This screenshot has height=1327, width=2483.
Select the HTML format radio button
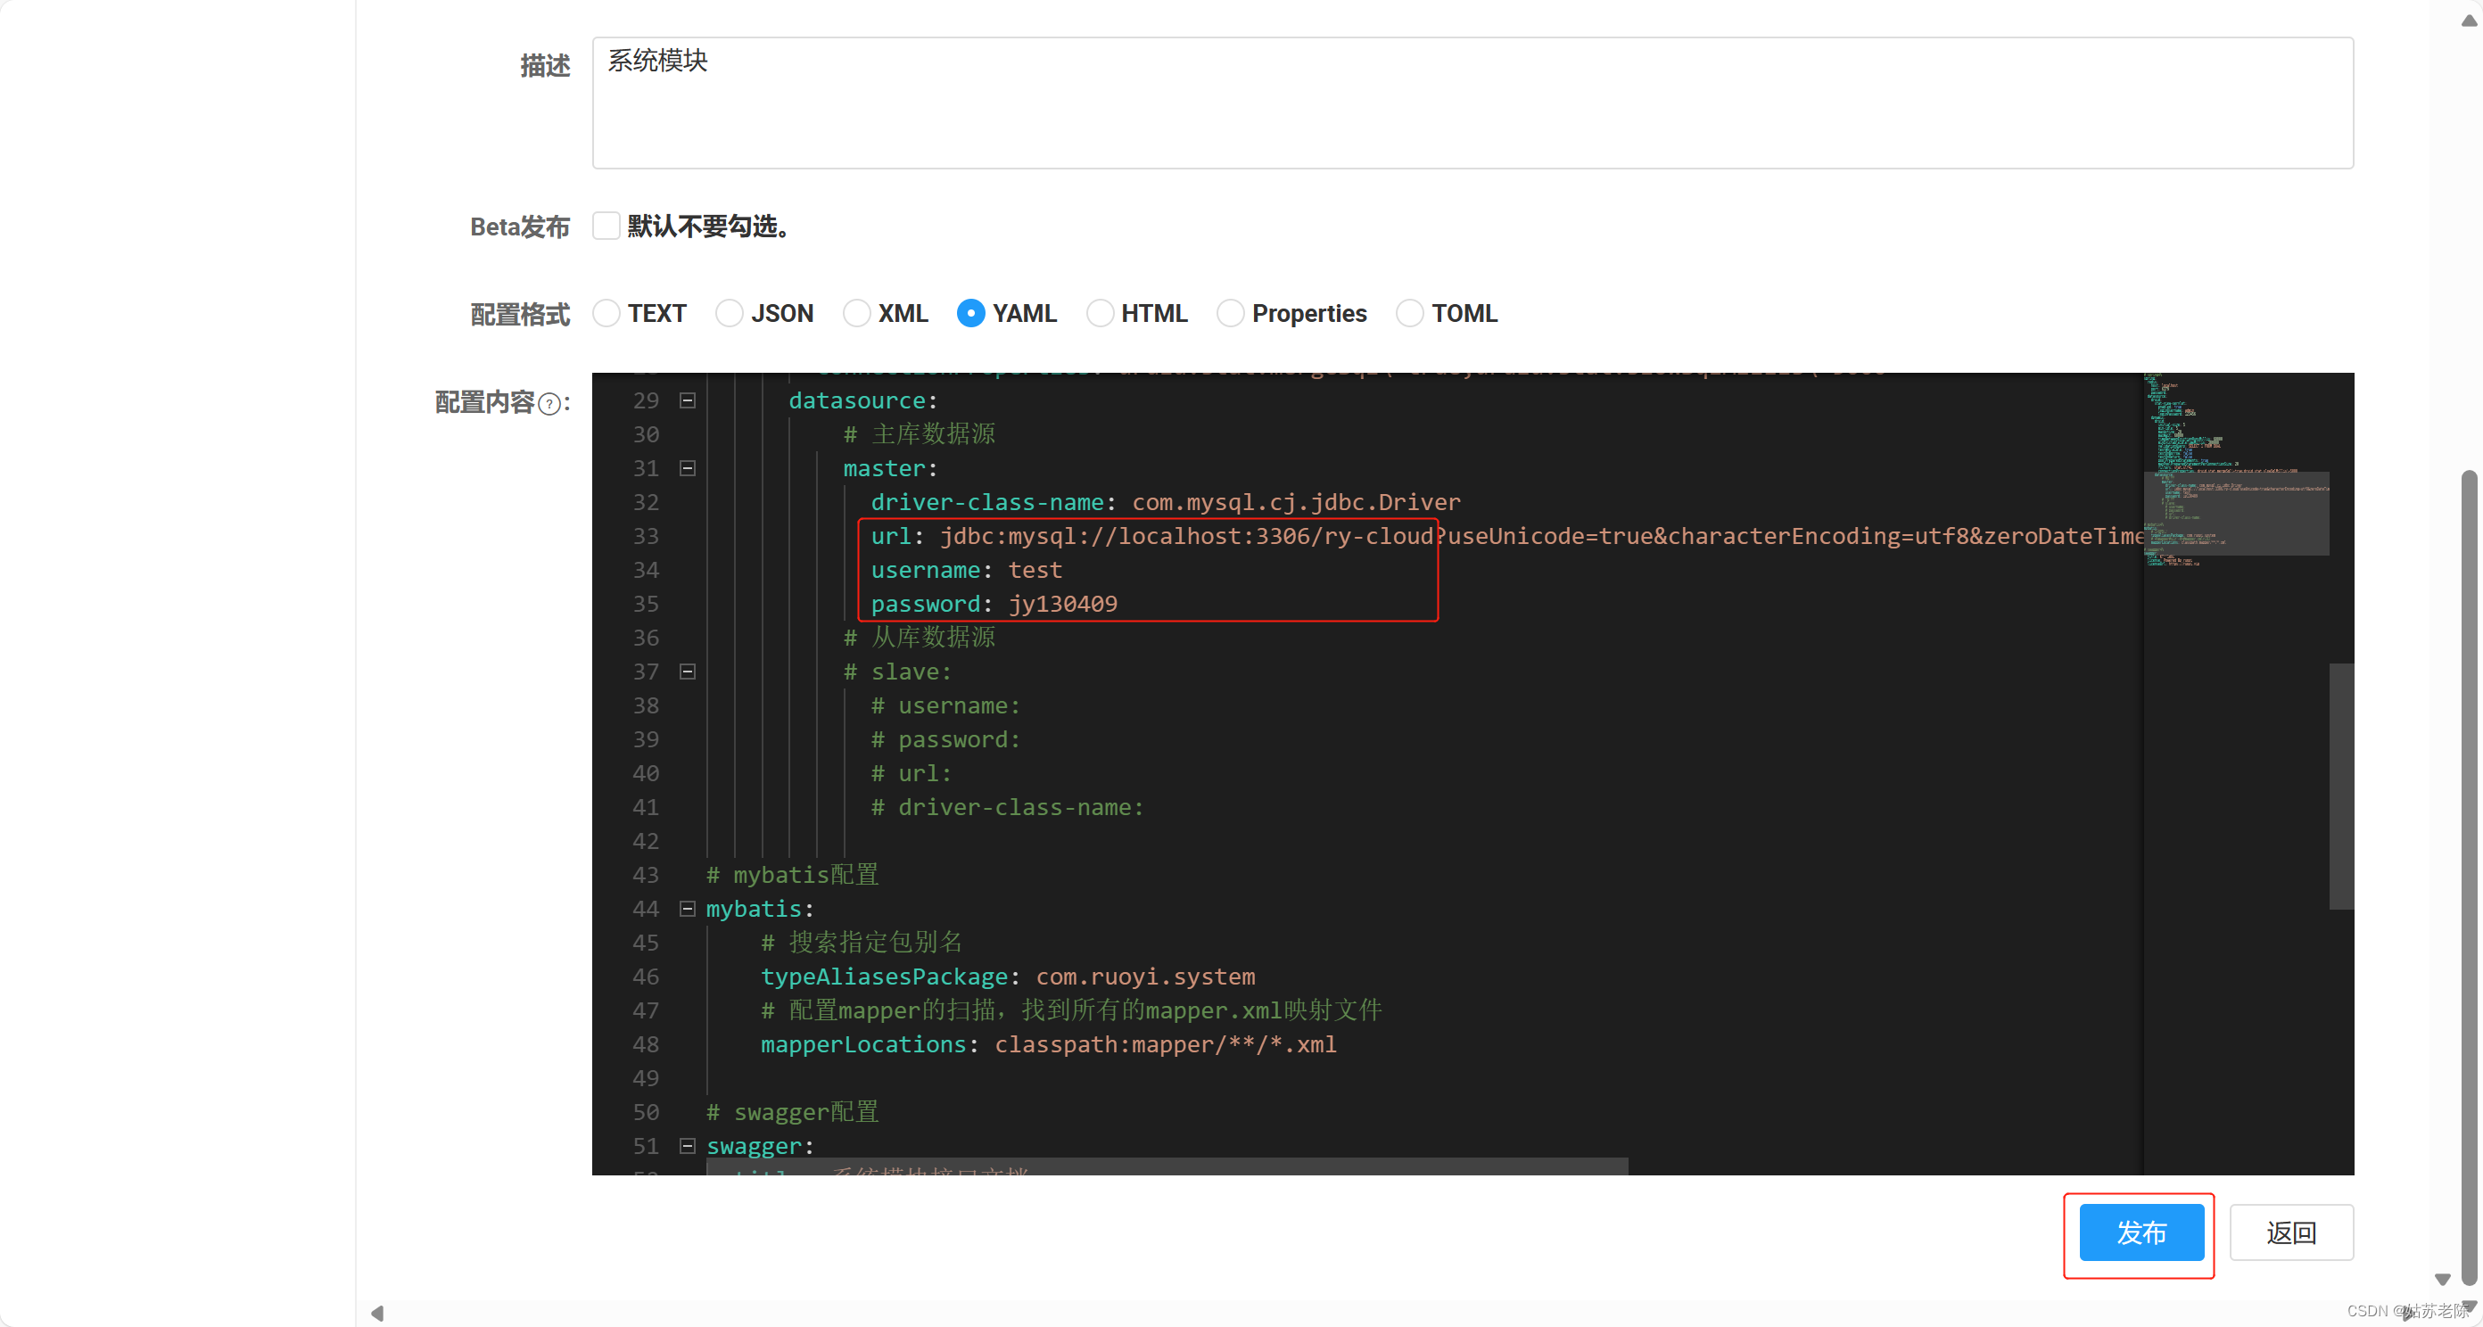coord(1100,313)
